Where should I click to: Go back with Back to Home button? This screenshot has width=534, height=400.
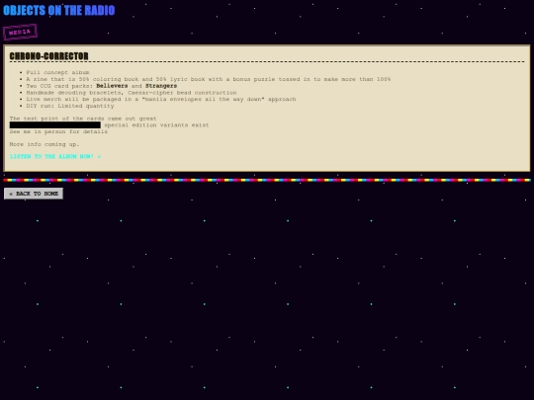point(34,194)
